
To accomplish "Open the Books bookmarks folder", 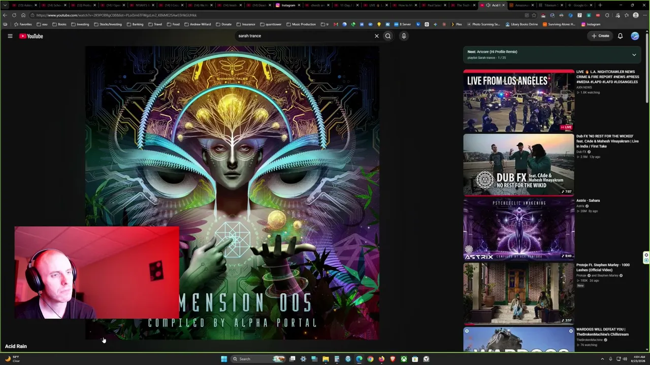I will [59, 24].
